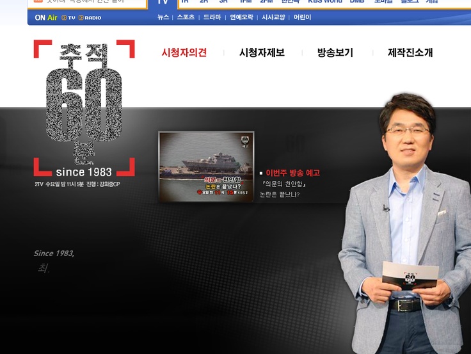Open the 뉴스 category
This screenshot has width=471, height=354.
click(x=163, y=17)
